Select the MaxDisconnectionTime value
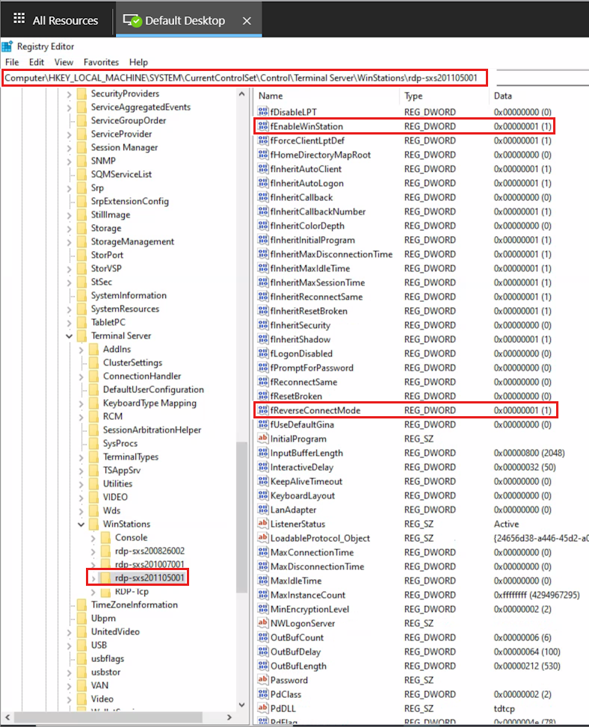This screenshot has width=589, height=727. [317, 566]
